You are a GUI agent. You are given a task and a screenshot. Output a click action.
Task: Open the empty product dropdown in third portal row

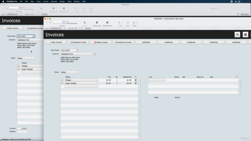coord(81,87)
